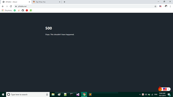Click the Hola flame icon

160,89
